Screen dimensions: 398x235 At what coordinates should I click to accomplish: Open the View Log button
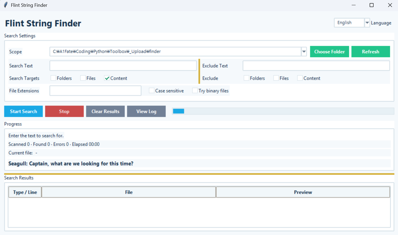(x=146, y=111)
